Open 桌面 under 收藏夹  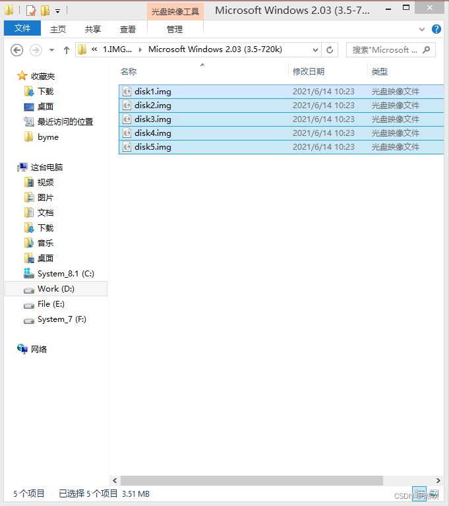tap(45, 107)
